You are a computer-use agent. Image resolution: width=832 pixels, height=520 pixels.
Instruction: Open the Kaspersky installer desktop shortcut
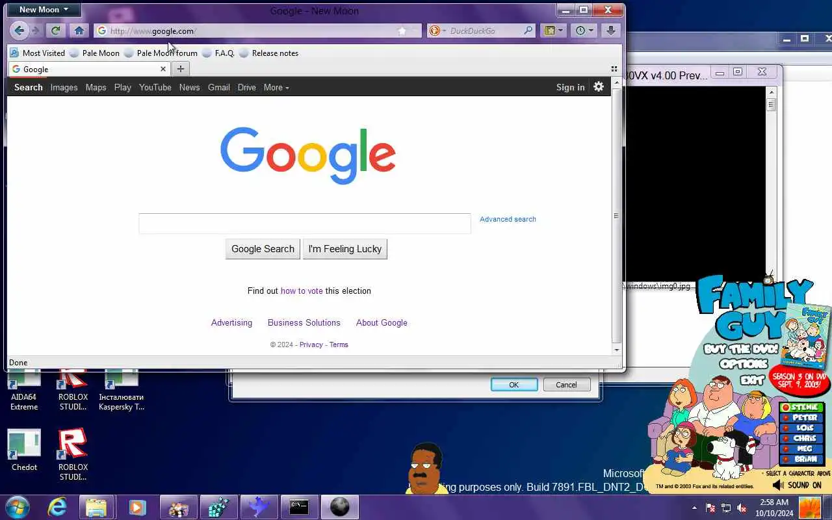(x=122, y=390)
